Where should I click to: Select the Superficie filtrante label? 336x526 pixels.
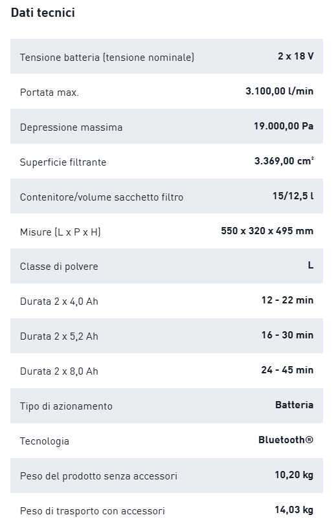(63, 162)
